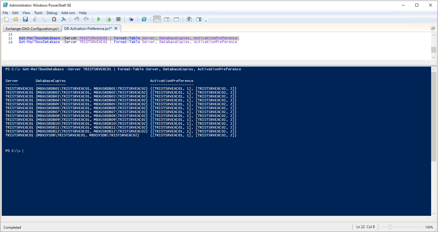Open a script file using the folder icon
The image size is (438, 232).
(16, 19)
